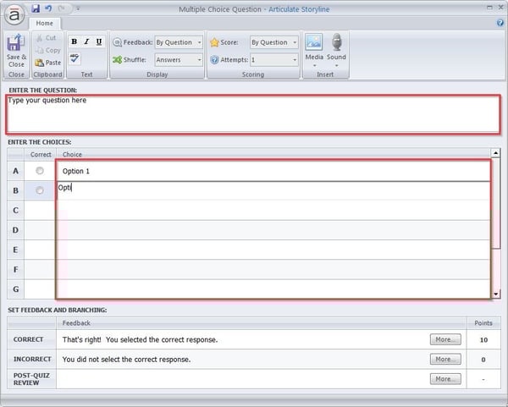Insert Sound microphone icon
Screen dimensions: 508x407
pos(337,42)
